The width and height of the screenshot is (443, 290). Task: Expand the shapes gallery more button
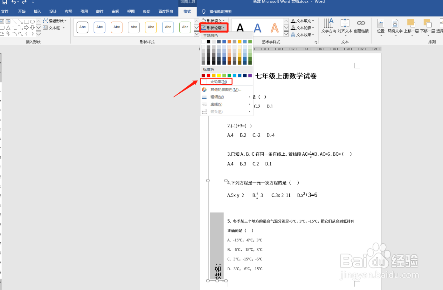(x=38, y=34)
